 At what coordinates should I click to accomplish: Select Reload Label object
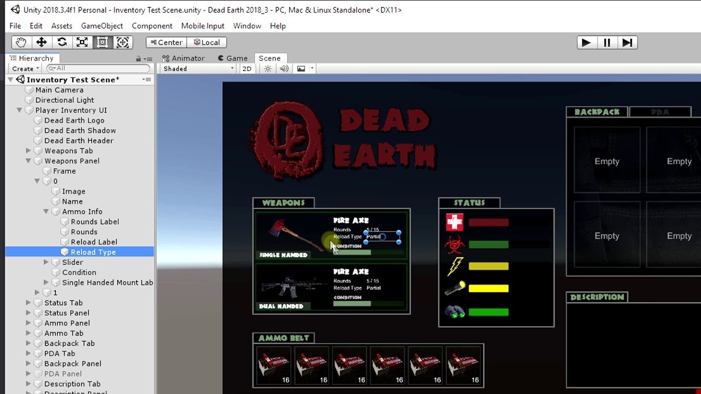coord(94,242)
